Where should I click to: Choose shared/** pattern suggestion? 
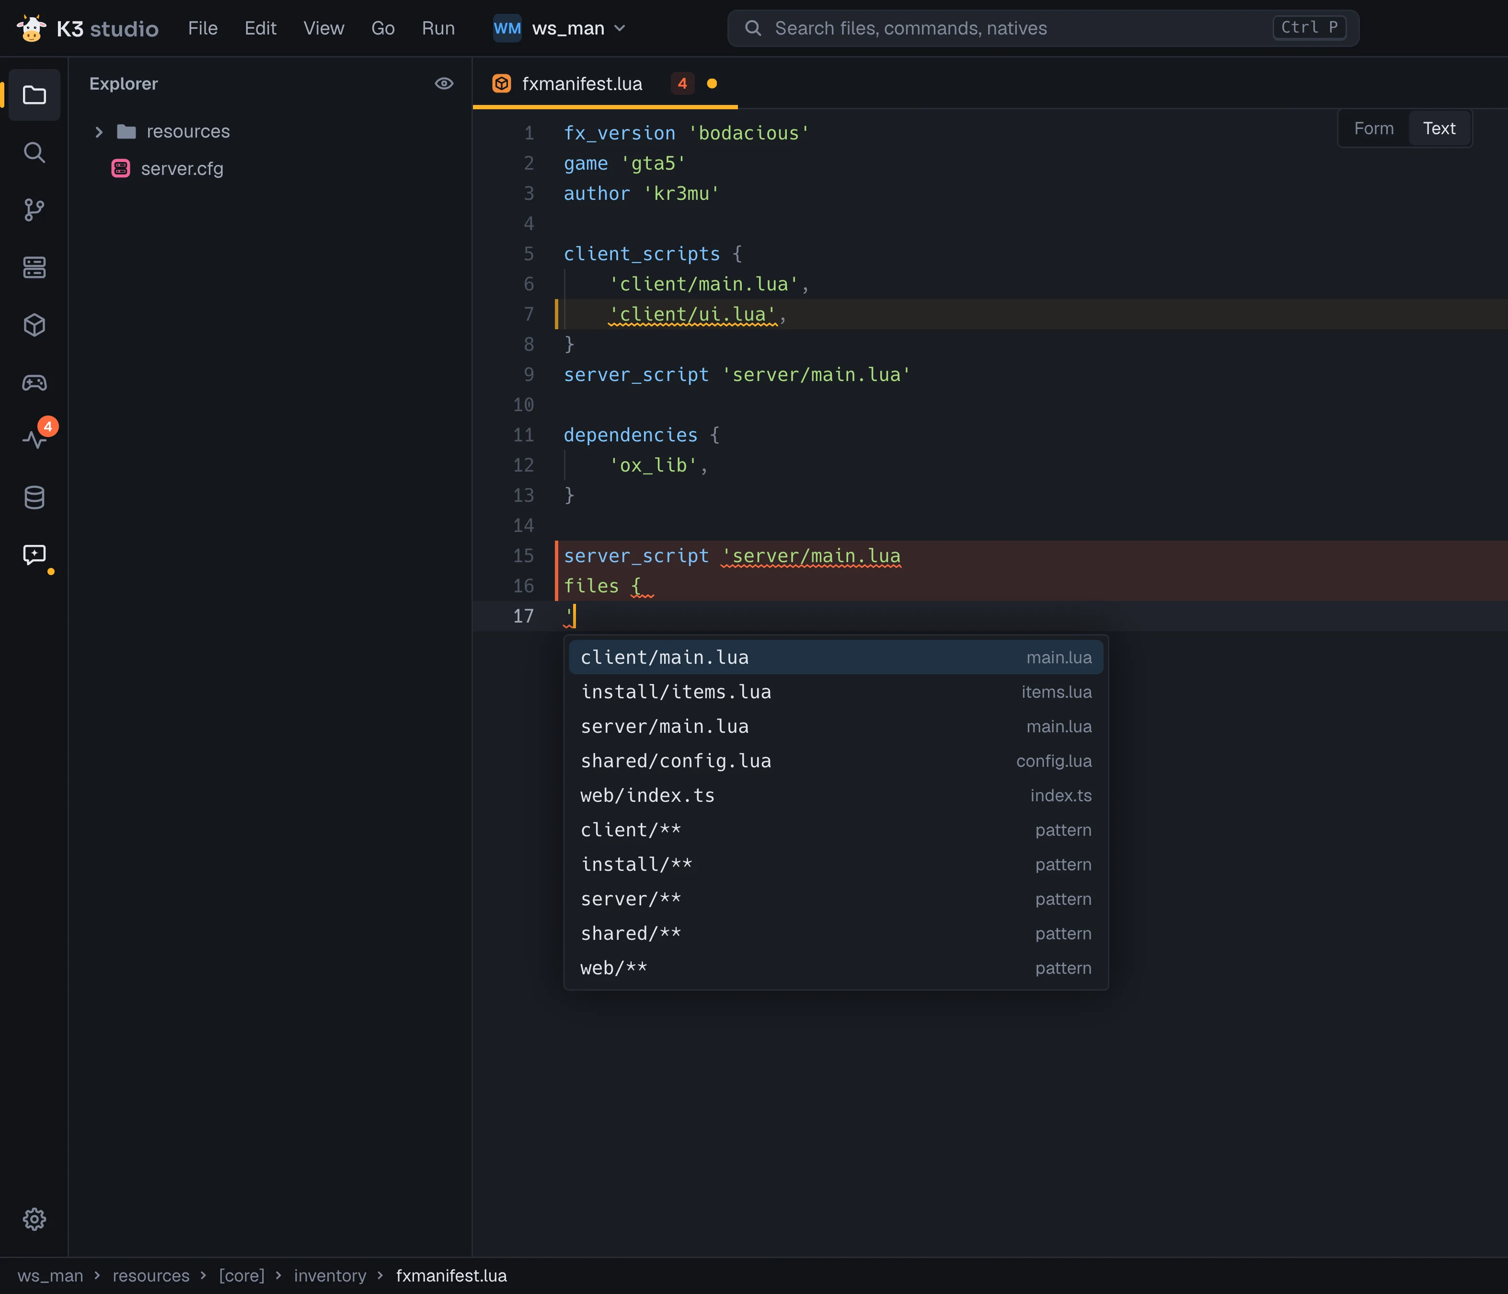(836, 934)
